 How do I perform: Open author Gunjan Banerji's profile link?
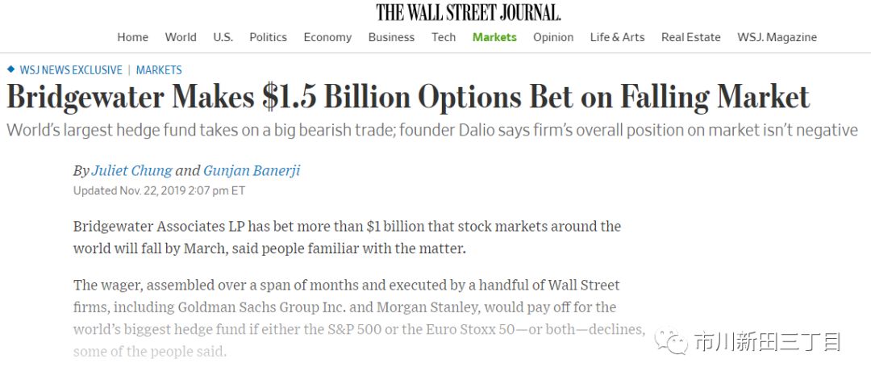tap(252, 170)
